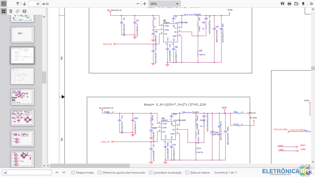Image resolution: width=315 pixels, height=177 pixels.
Task: Enable Considerar acentuação checkbox
Action: tap(151, 172)
